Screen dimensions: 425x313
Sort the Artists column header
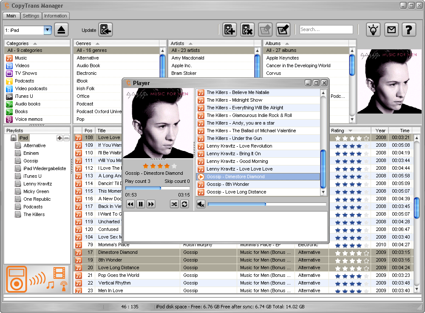211,43
